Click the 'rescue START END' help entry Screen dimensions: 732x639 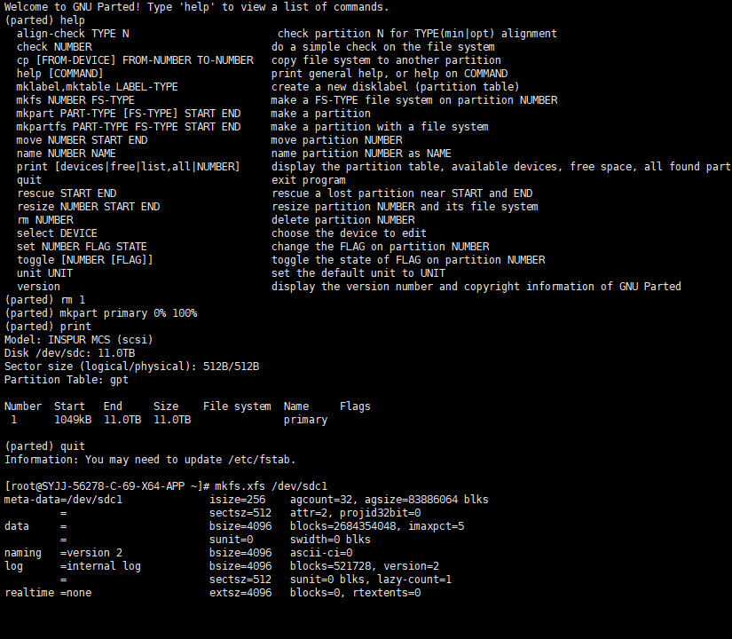click(67, 193)
